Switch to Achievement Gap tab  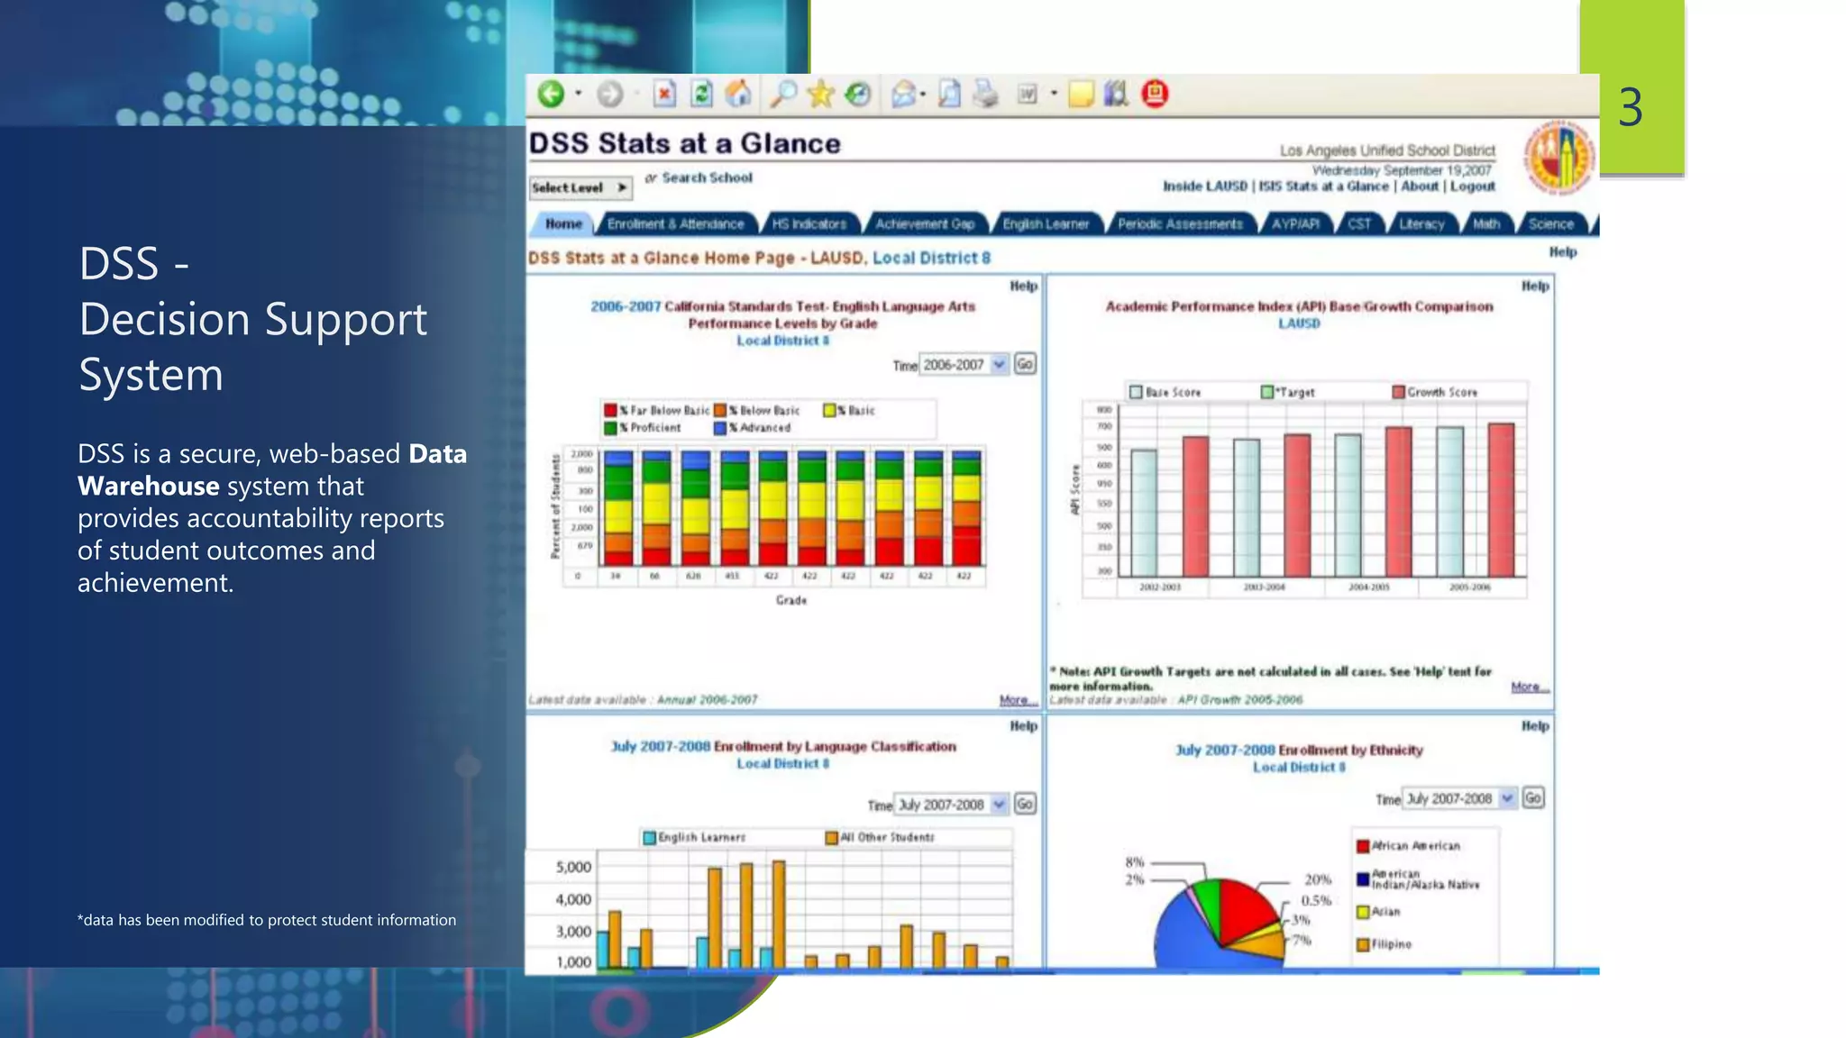[925, 223]
